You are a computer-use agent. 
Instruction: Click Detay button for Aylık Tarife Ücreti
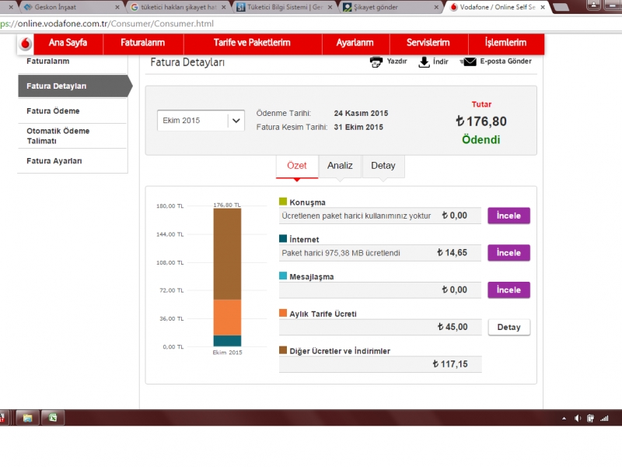(x=509, y=327)
